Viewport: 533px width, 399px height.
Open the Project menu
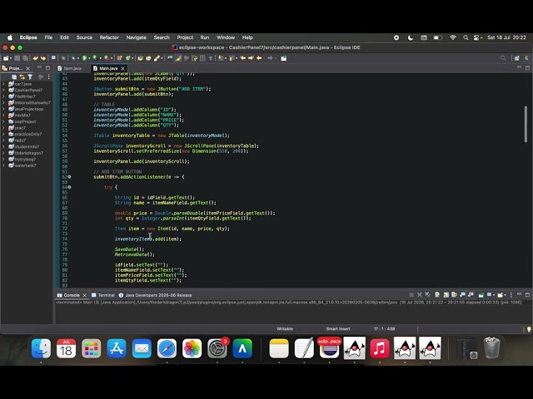click(185, 37)
